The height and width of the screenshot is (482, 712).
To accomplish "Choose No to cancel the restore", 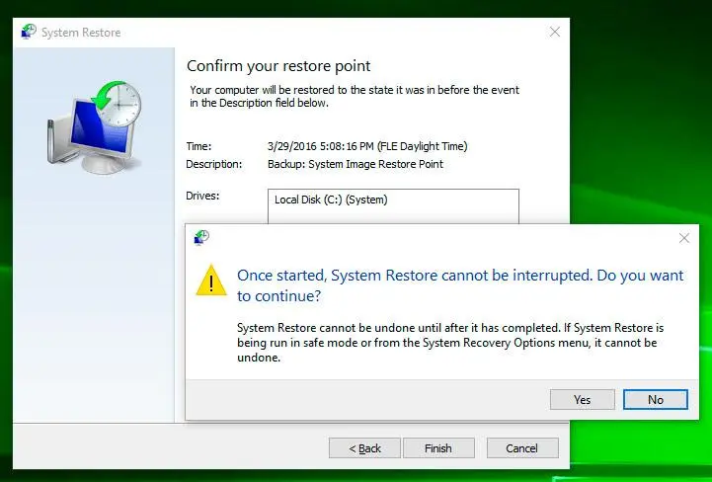I will [655, 399].
